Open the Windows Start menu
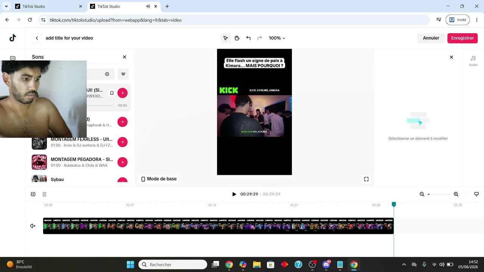The width and height of the screenshot is (484, 272). [x=130, y=264]
